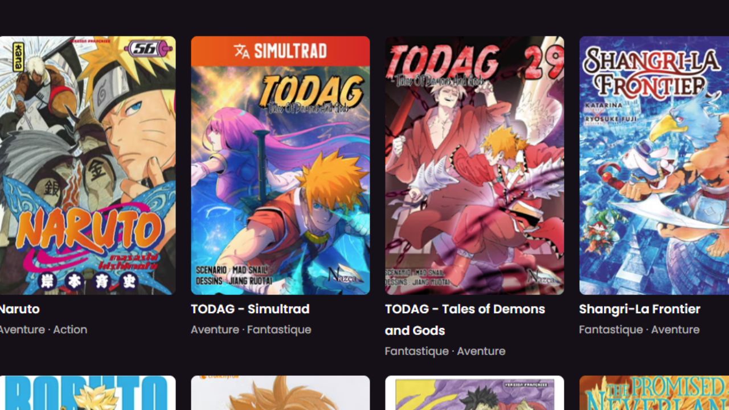Screen dimensions: 729x410
Task: Click Fantastique · Aventure under Shangri-La Frontier
Action: click(x=639, y=330)
